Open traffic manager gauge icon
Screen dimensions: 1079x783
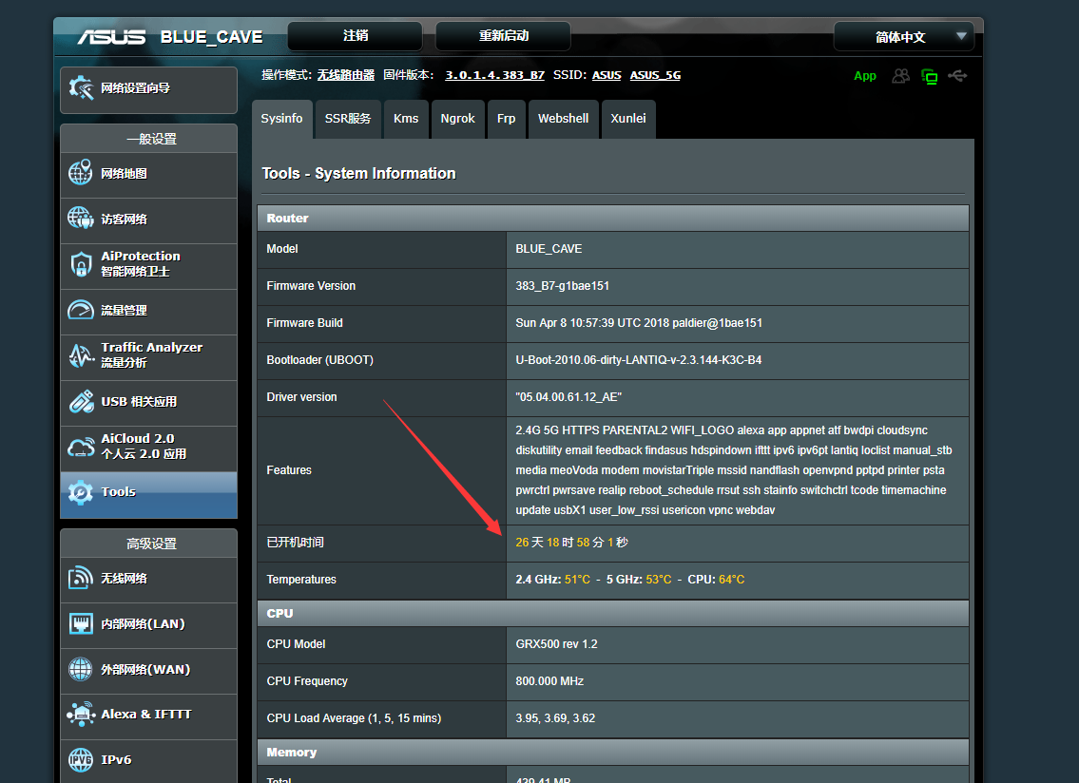(81, 310)
